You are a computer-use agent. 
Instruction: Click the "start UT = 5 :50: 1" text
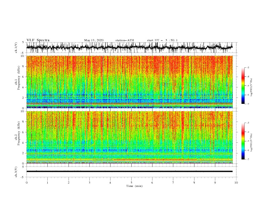(162, 40)
